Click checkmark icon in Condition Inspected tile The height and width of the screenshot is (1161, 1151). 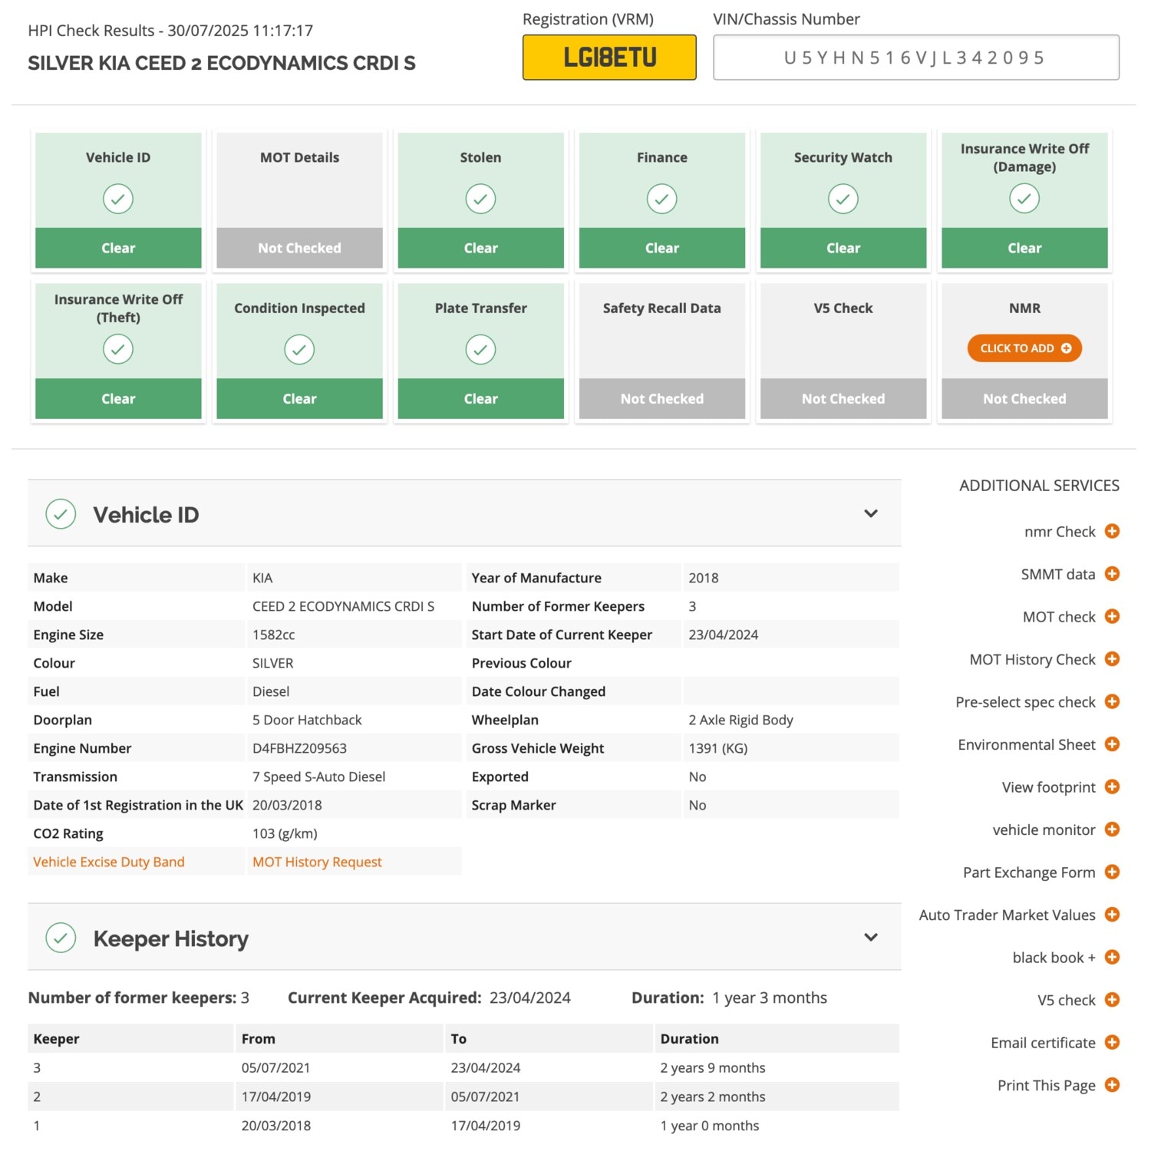[x=299, y=349]
